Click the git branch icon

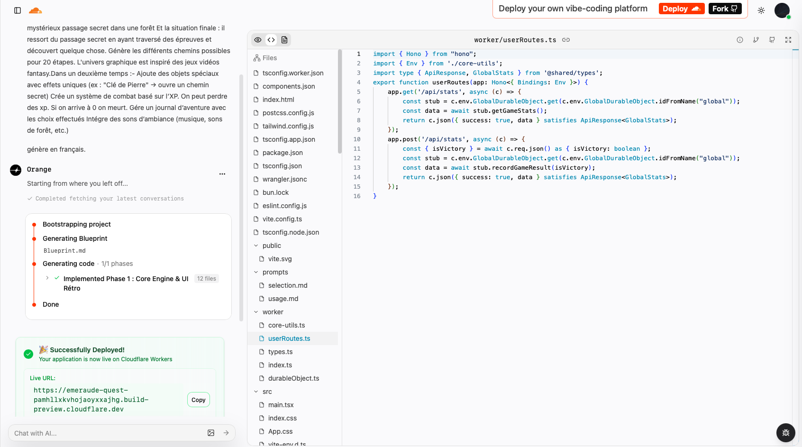(756, 40)
